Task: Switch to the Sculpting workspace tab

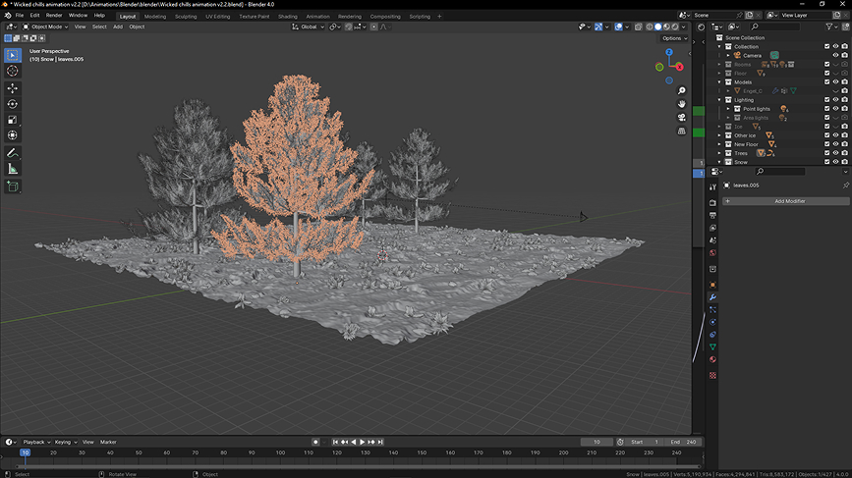Action: [186, 16]
